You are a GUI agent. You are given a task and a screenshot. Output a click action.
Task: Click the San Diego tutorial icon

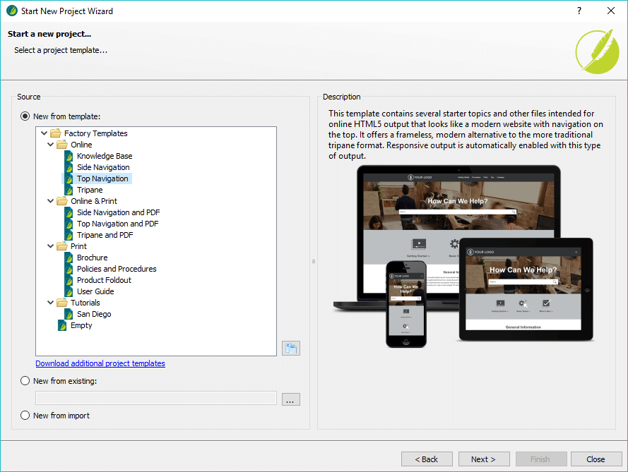click(x=69, y=314)
